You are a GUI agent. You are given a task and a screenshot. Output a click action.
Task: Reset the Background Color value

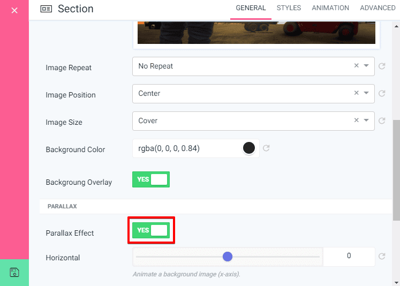266,148
